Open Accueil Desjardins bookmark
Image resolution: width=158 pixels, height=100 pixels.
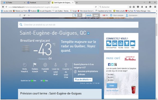(x=44, y=11)
